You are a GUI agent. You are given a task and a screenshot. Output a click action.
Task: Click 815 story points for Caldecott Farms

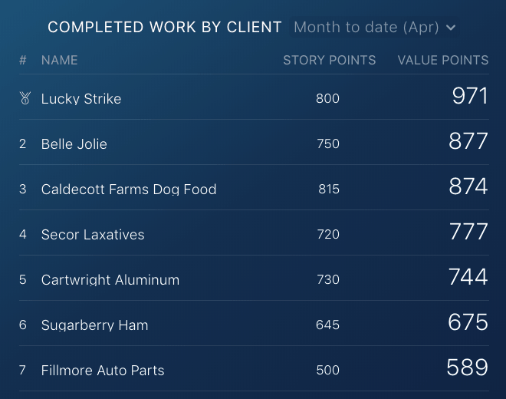328,189
